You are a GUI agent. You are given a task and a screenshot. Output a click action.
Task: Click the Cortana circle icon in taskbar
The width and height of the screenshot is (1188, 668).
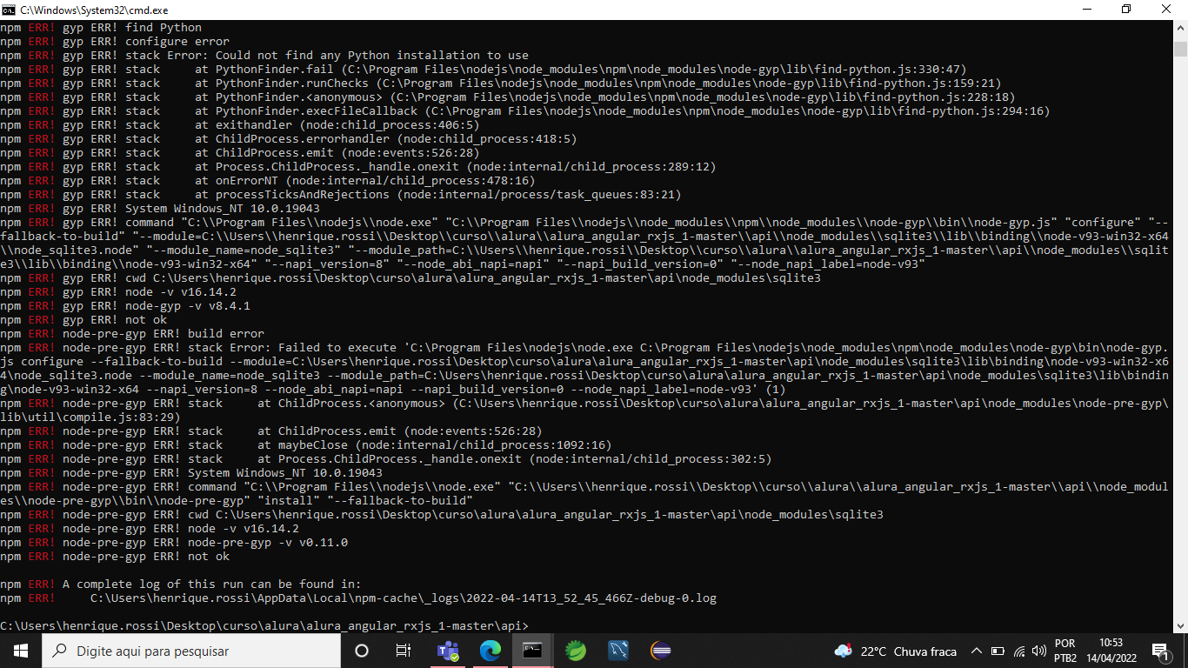pyautogui.click(x=362, y=651)
